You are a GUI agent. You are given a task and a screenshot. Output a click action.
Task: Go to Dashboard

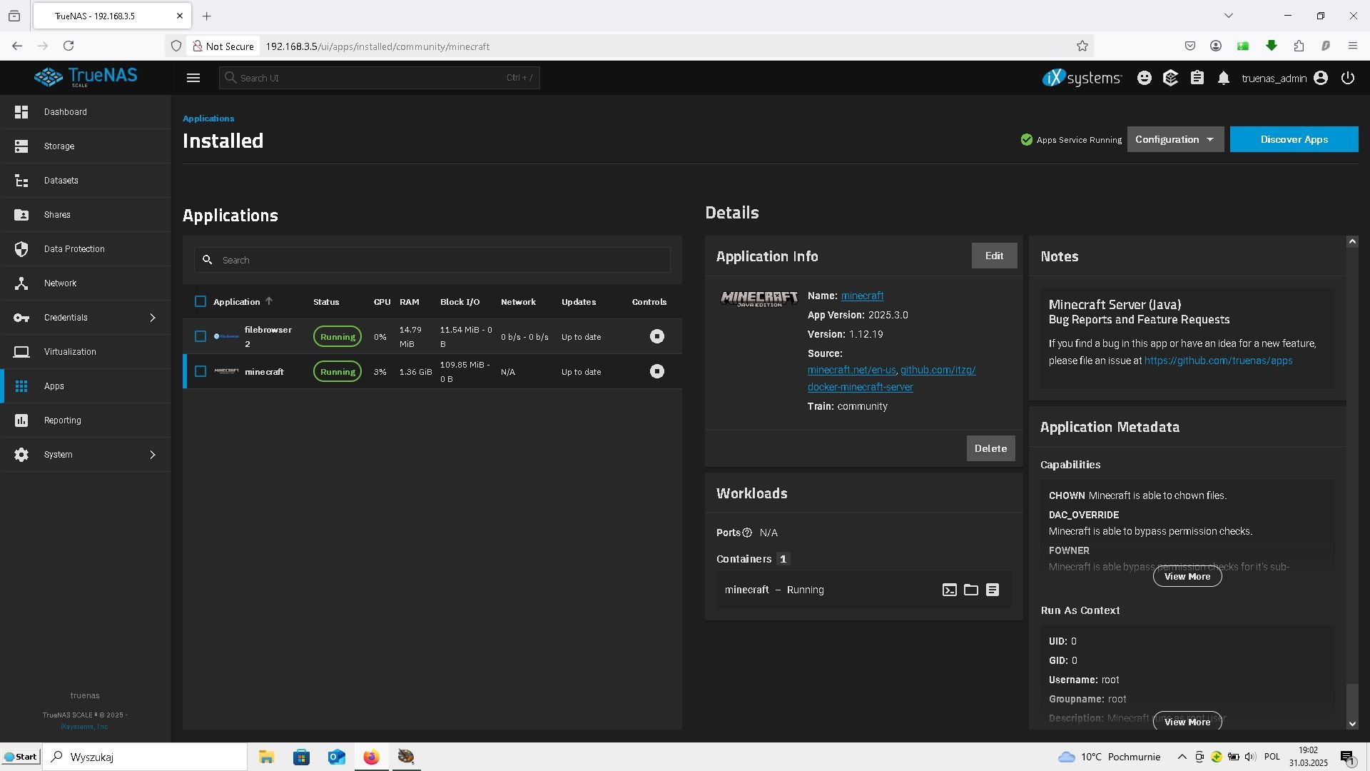coord(86,112)
